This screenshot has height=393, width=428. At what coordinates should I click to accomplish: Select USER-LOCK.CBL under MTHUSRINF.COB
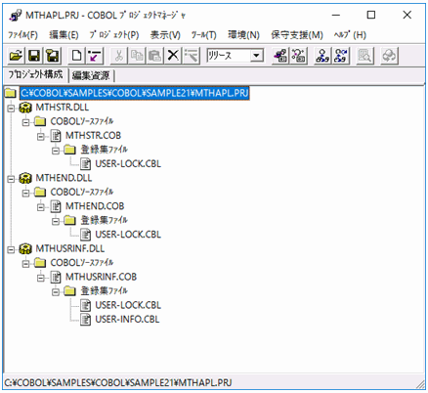pyautogui.click(x=128, y=305)
